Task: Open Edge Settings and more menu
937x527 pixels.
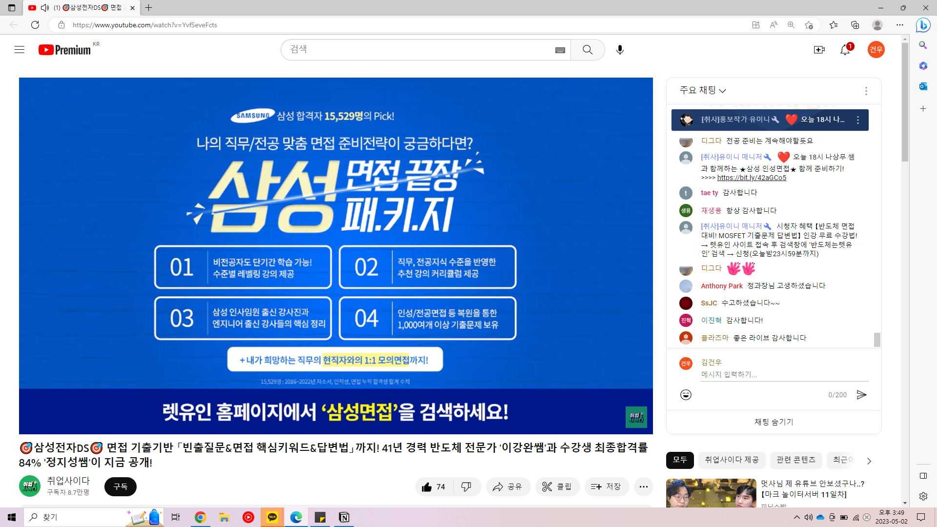Action: coord(900,25)
